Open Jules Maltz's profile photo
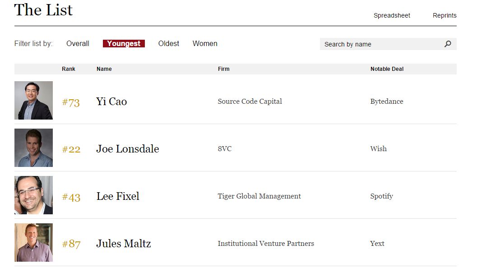Screen dimensions: 477x268 click(33, 243)
